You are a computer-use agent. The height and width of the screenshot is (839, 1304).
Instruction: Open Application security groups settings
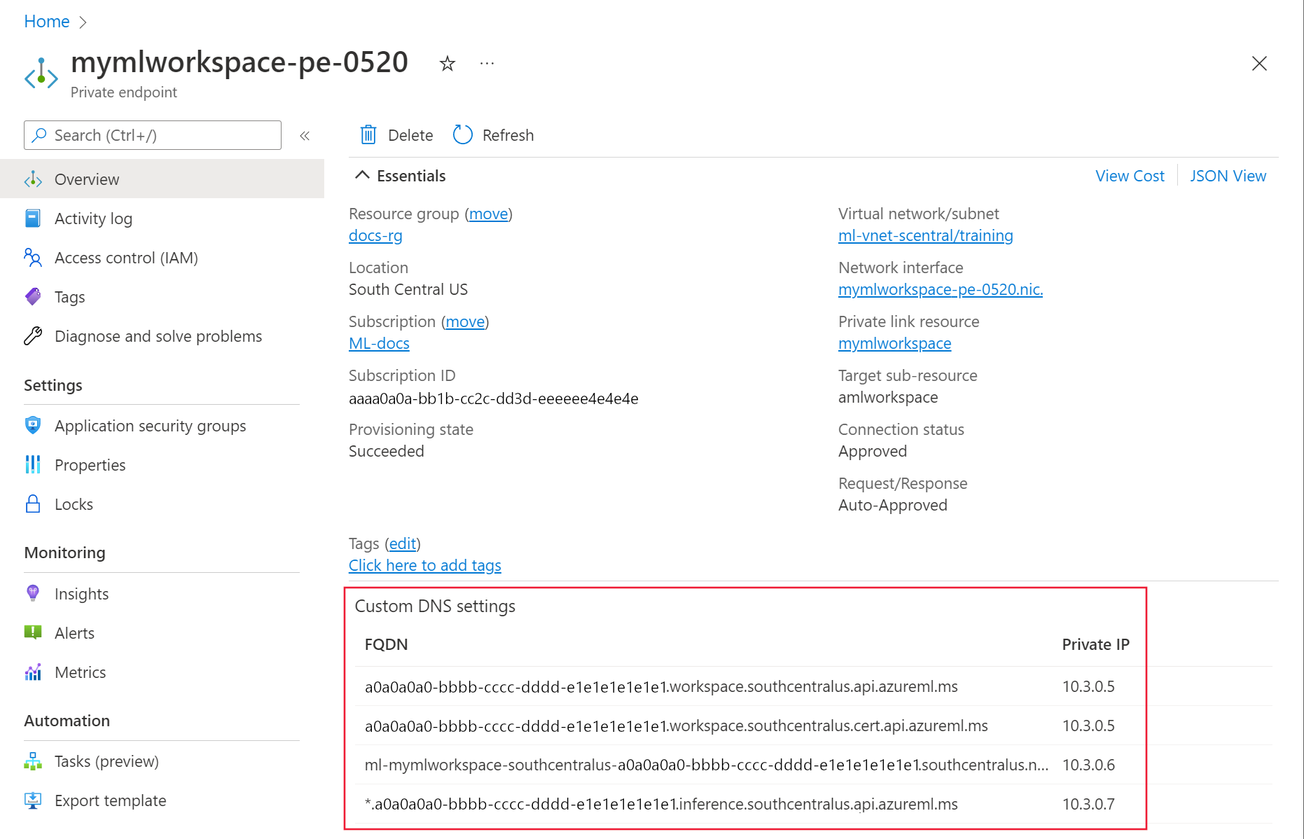click(150, 426)
